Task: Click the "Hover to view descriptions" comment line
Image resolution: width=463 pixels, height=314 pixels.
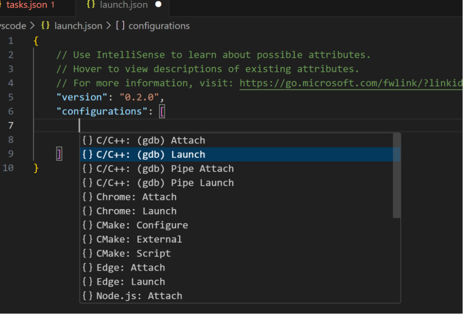Action: [207, 69]
